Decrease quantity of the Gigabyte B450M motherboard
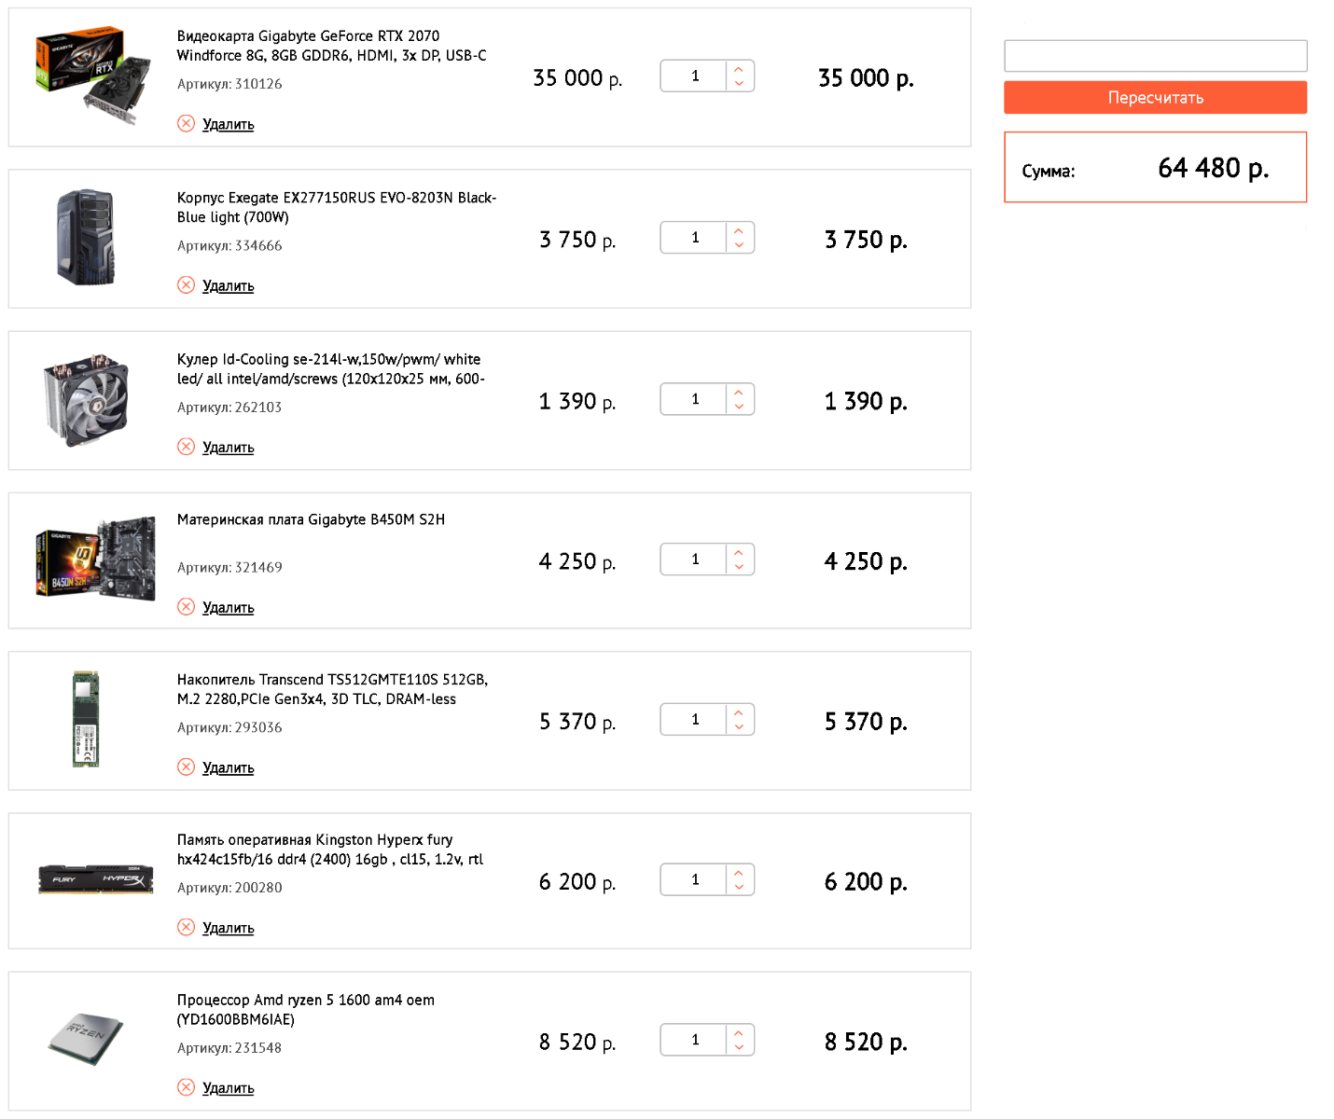This screenshot has height=1119, width=1334. click(x=739, y=567)
